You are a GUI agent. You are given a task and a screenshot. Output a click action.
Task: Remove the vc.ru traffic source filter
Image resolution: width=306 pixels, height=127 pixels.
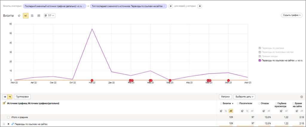tap(84, 6)
